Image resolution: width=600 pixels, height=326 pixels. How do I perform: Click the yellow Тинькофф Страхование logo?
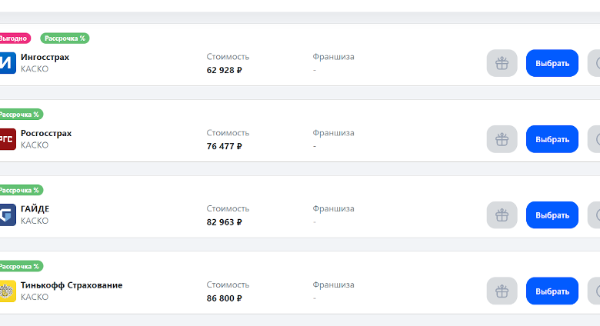pyautogui.click(x=7, y=291)
